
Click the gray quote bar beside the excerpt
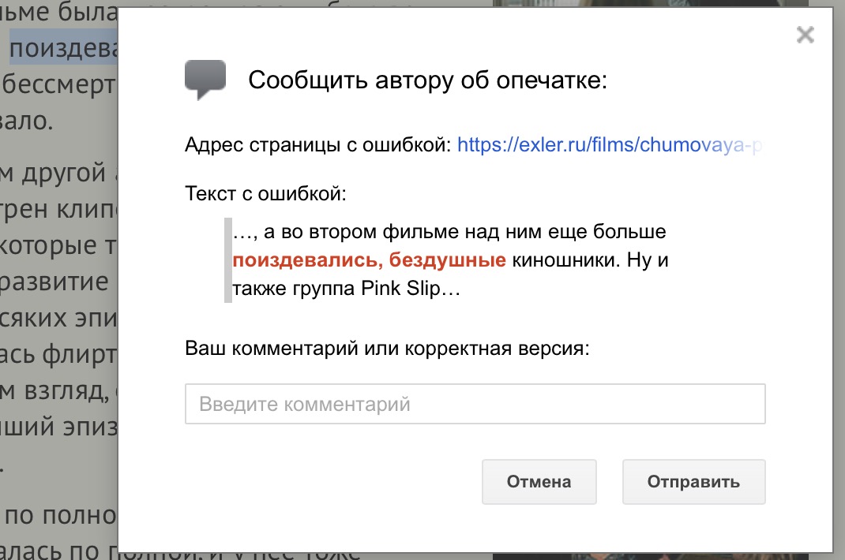(228, 260)
